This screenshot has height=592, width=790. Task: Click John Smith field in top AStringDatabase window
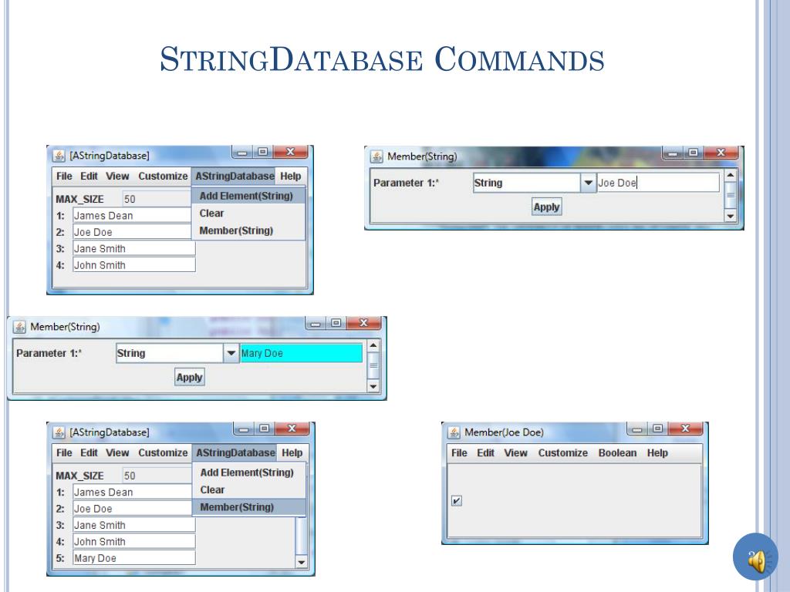pyautogui.click(x=134, y=265)
